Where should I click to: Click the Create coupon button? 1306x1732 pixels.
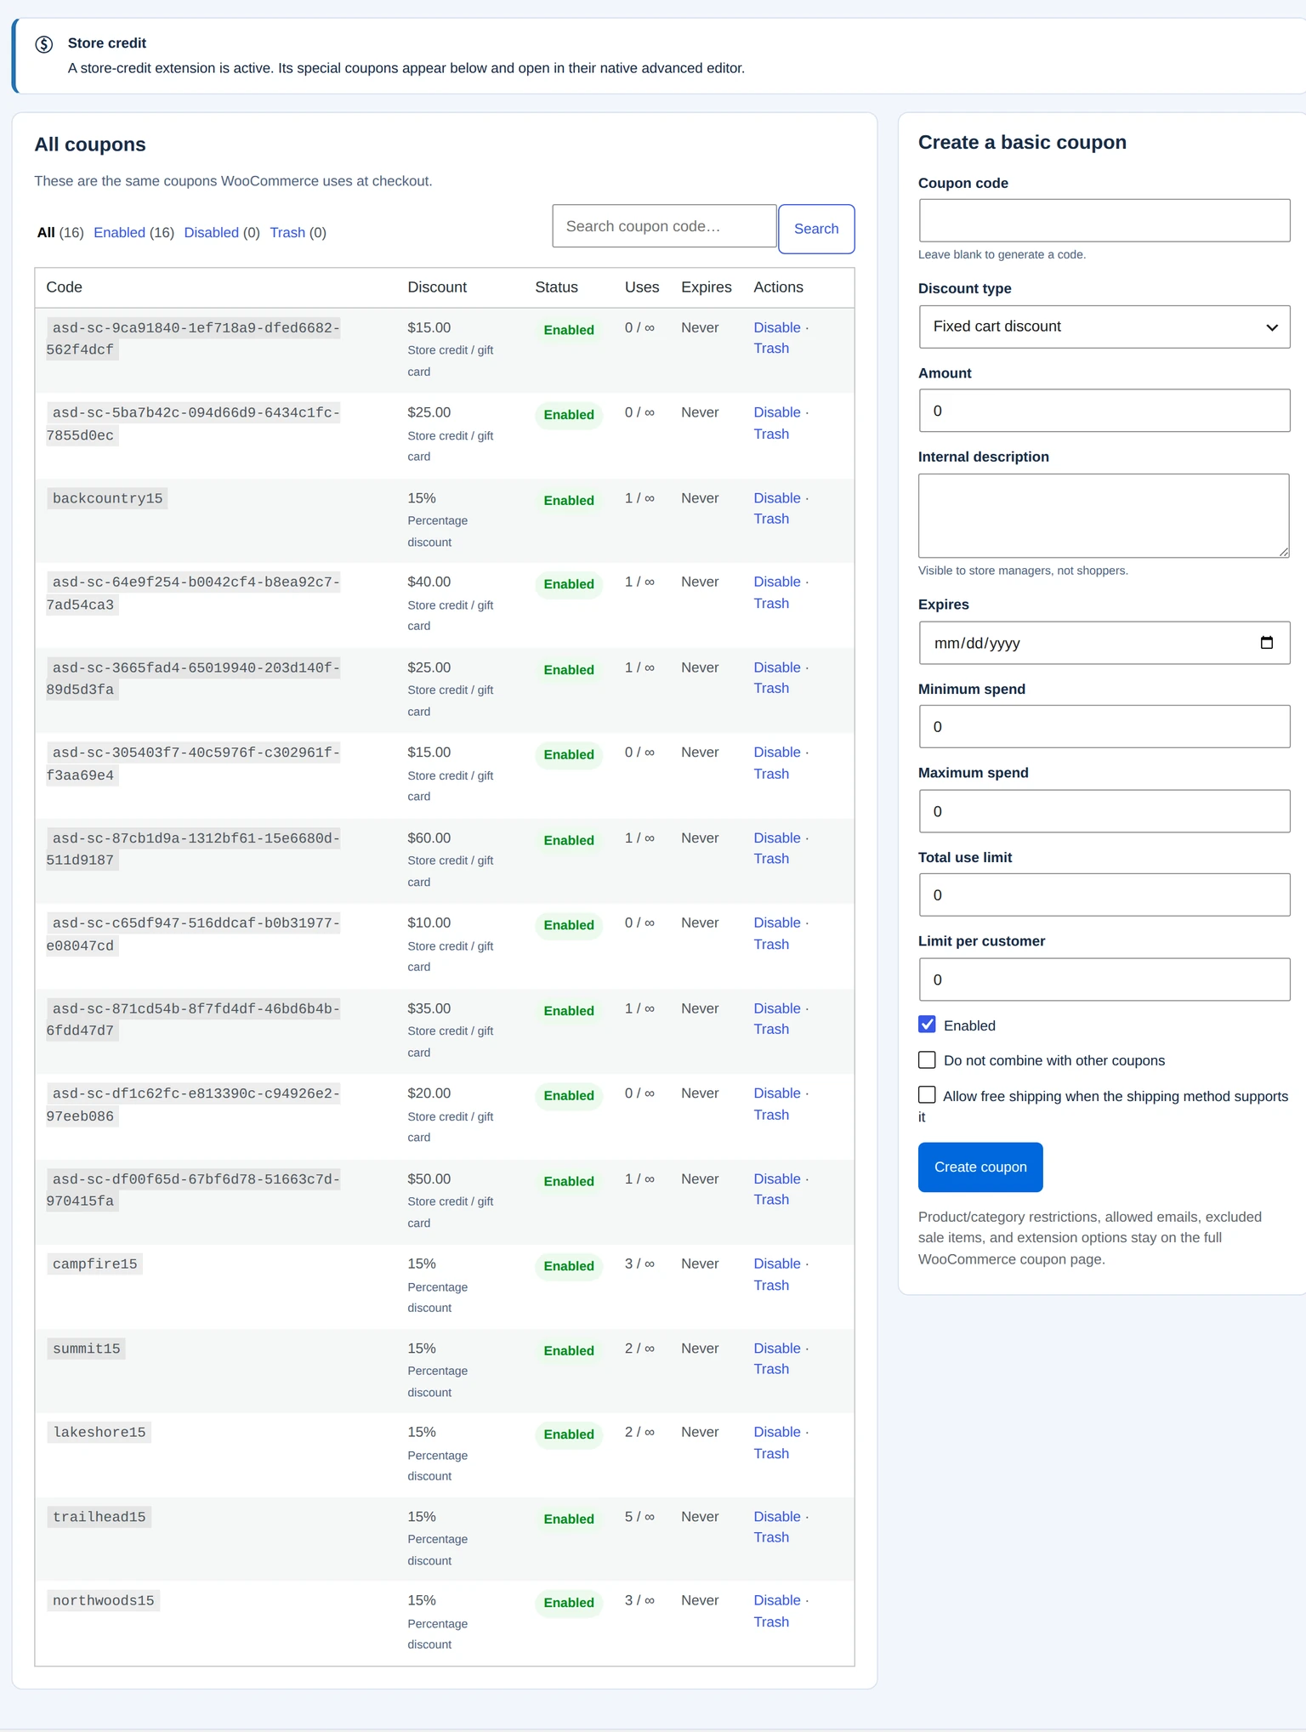pos(980,1167)
